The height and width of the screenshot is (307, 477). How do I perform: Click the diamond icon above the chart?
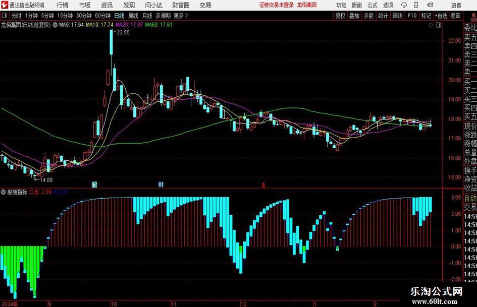click(431, 25)
